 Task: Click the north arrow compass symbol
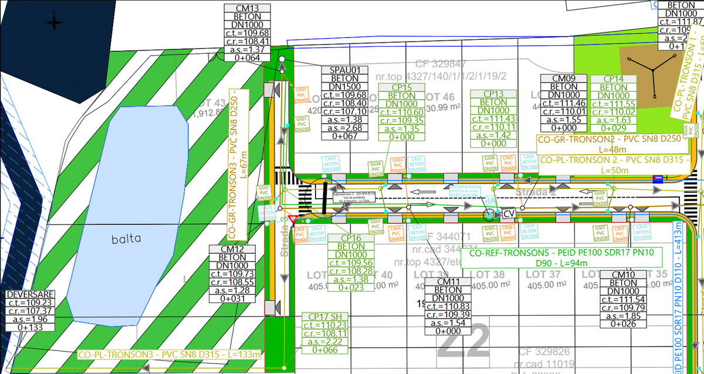[x=56, y=23]
